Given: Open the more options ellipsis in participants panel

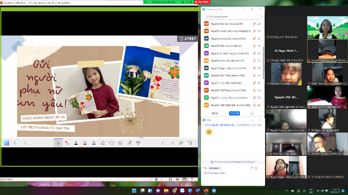Looking at the screenshot, I should pyautogui.click(x=252, y=113).
